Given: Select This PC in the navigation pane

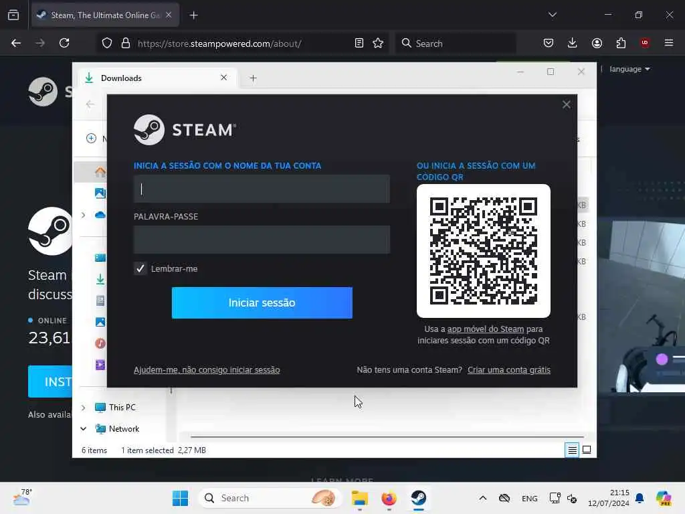Looking at the screenshot, I should point(122,408).
